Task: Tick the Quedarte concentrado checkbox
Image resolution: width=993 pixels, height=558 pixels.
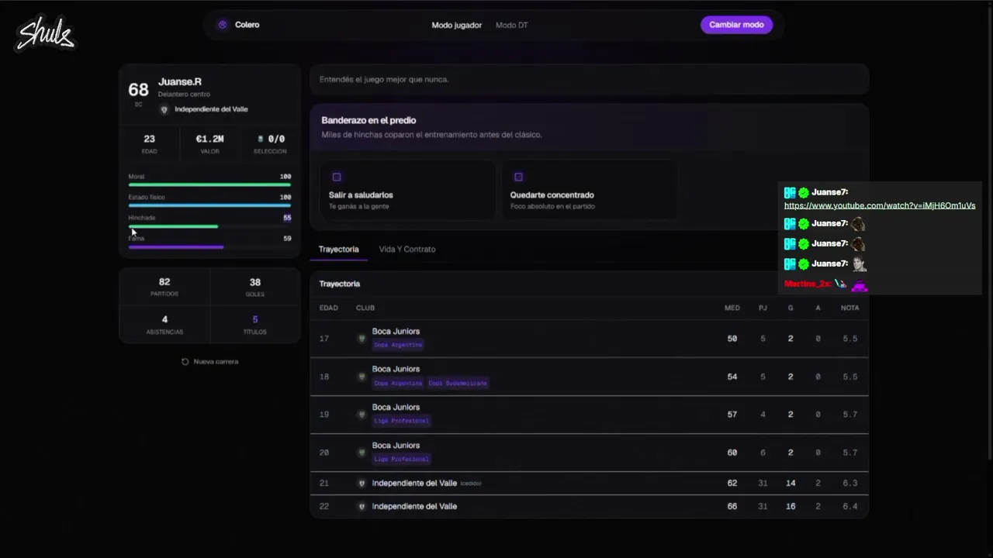Action: point(518,177)
